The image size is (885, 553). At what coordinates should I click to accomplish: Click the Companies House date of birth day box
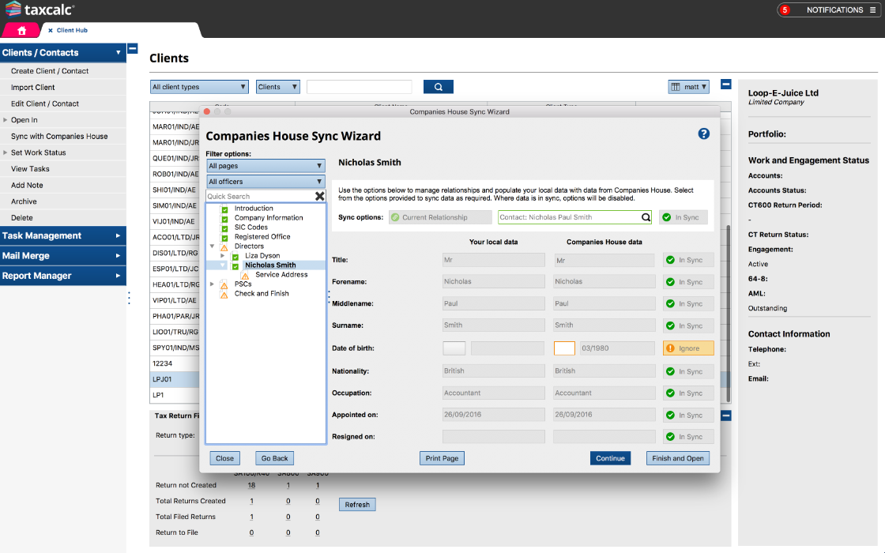coord(564,348)
